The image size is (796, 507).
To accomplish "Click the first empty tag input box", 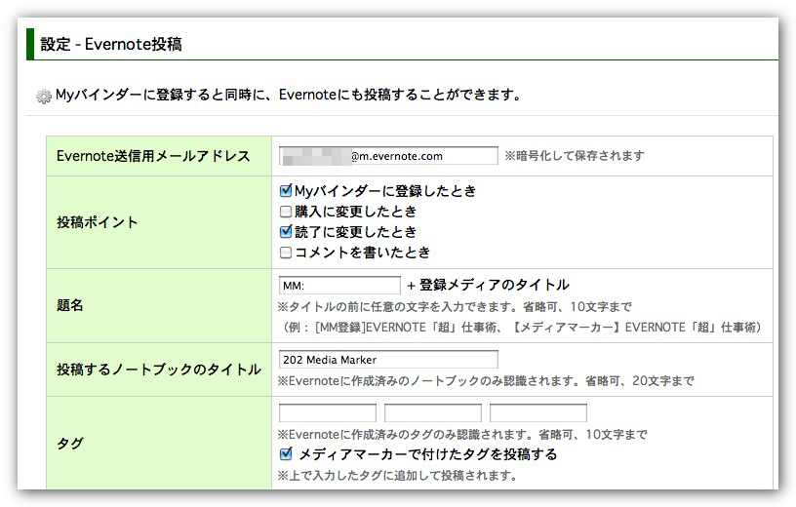I will tap(327, 413).
